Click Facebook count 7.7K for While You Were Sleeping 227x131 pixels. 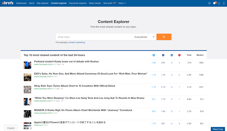tap(163, 99)
